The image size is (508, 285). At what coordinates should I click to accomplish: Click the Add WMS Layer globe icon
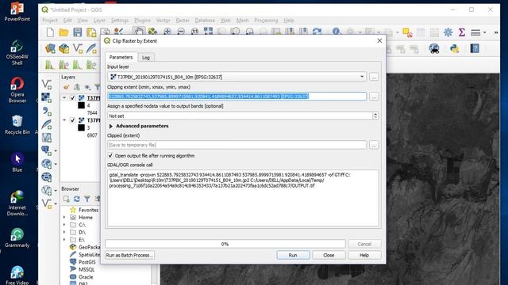[x=47, y=164]
